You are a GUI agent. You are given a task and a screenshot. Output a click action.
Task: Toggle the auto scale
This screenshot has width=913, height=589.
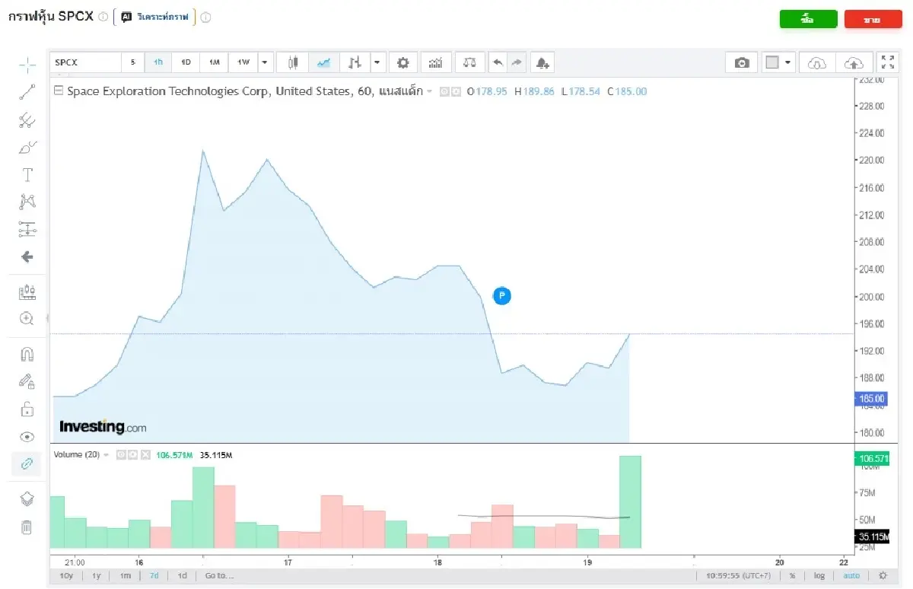point(851,576)
